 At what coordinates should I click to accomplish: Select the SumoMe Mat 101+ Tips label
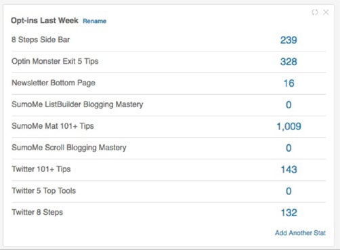[53, 126]
